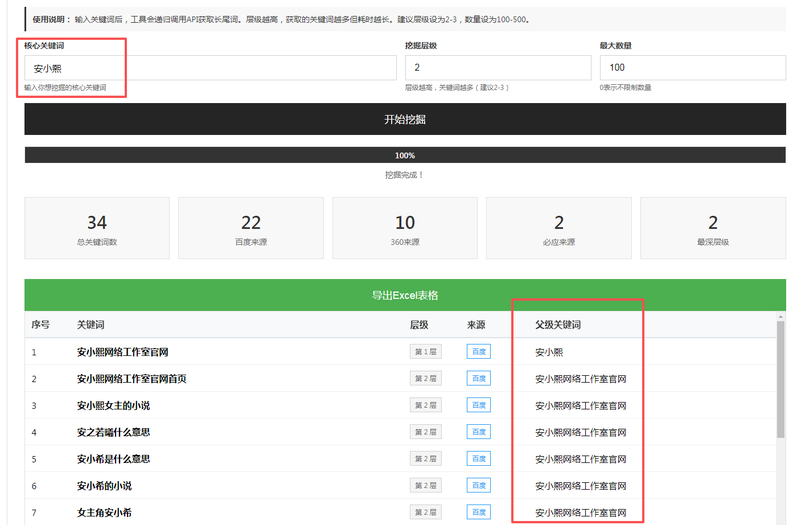Click the 第 1 层 level badge on row 1
793x525 pixels.
425,351
